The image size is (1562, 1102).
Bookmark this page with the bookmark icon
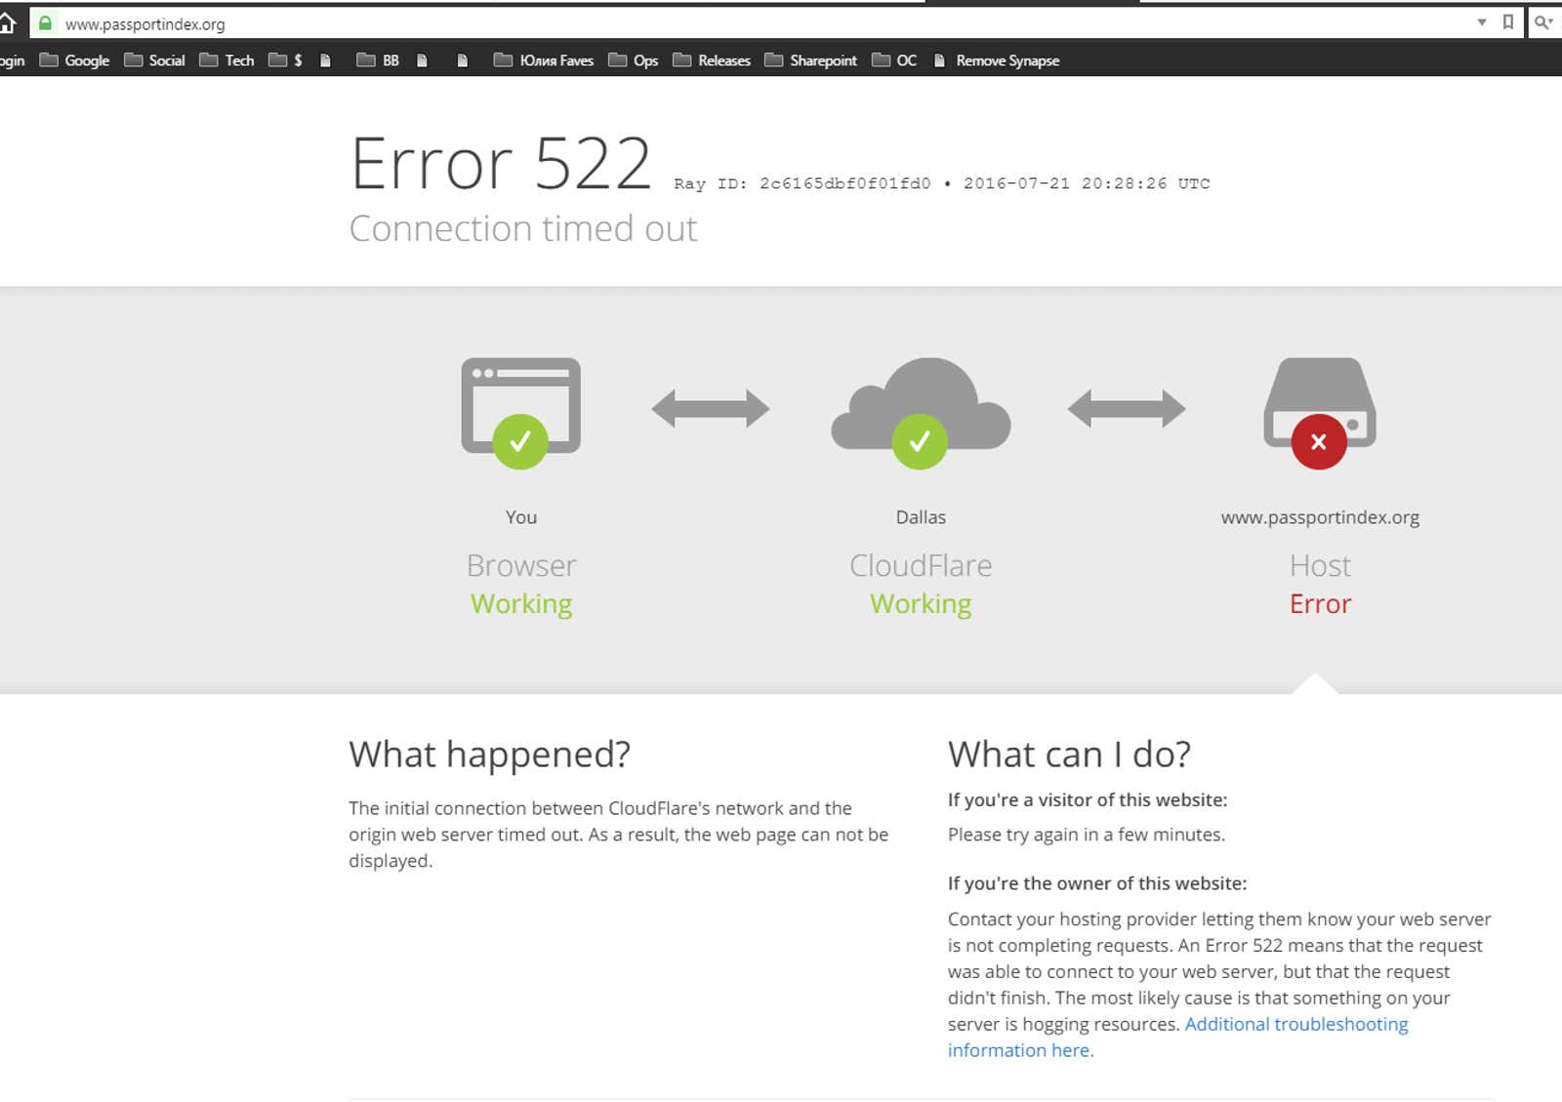pos(1508,22)
